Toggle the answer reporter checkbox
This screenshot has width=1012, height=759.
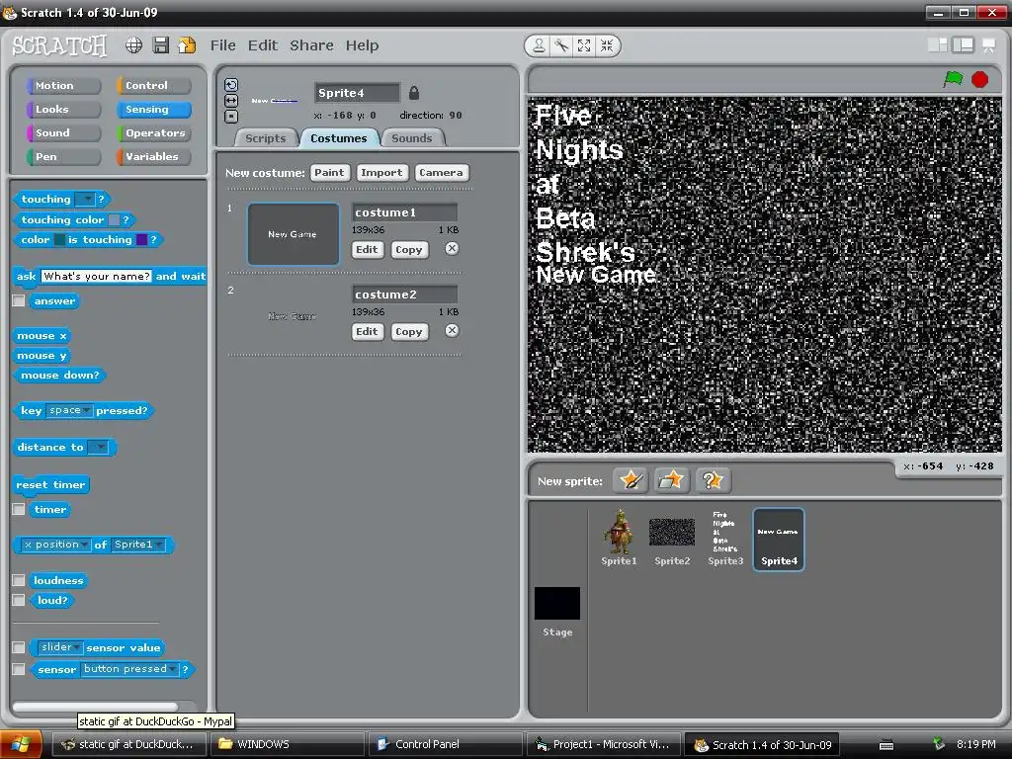coord(19,300)
